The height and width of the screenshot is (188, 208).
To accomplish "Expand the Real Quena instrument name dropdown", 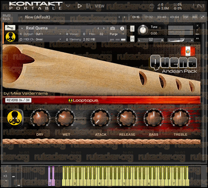I will pyautogui.click(x=22, y=28).
